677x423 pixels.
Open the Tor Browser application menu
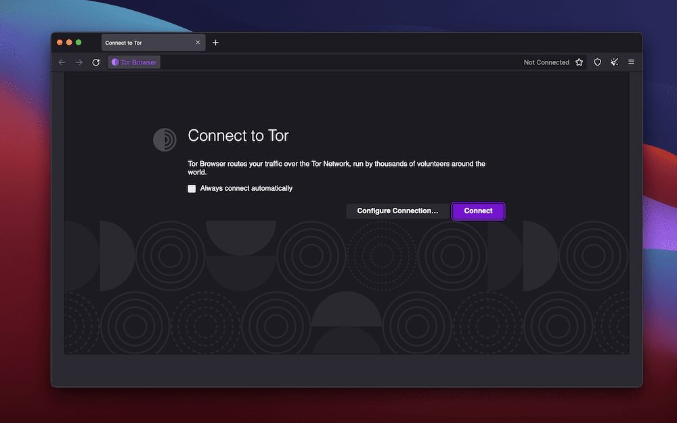(631, 62)
